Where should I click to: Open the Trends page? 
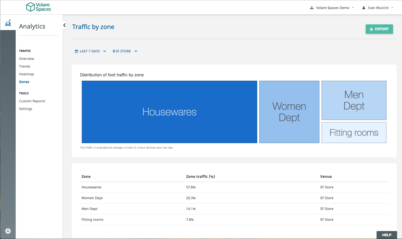24,66
